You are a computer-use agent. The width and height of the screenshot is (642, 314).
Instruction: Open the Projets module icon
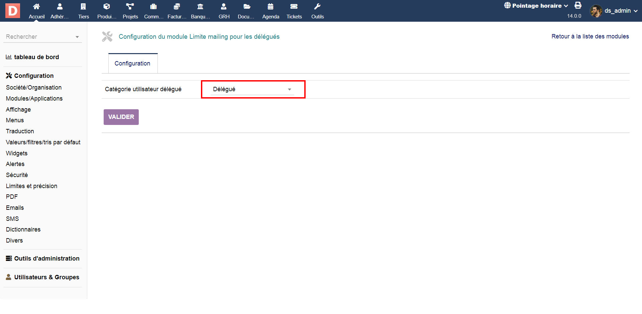130,7
